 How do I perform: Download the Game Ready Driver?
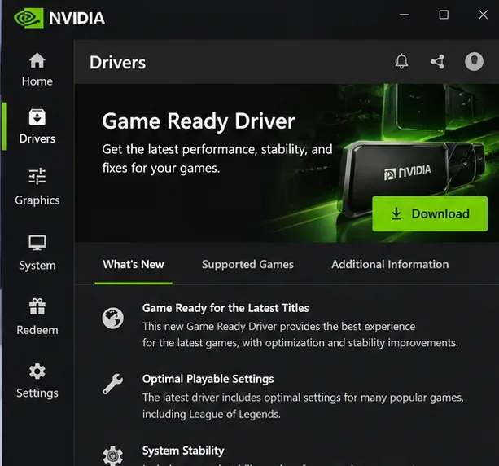430,213
